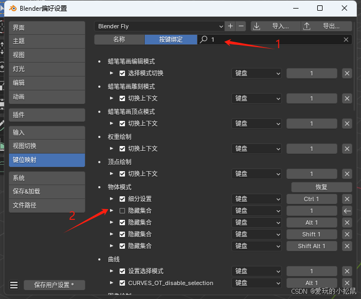Screen dimensions: 361x299
Task: Select the 键位映射 keymap section
Action: [x=47, y=160]
